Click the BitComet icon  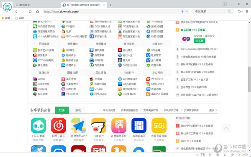coord(64,37)
